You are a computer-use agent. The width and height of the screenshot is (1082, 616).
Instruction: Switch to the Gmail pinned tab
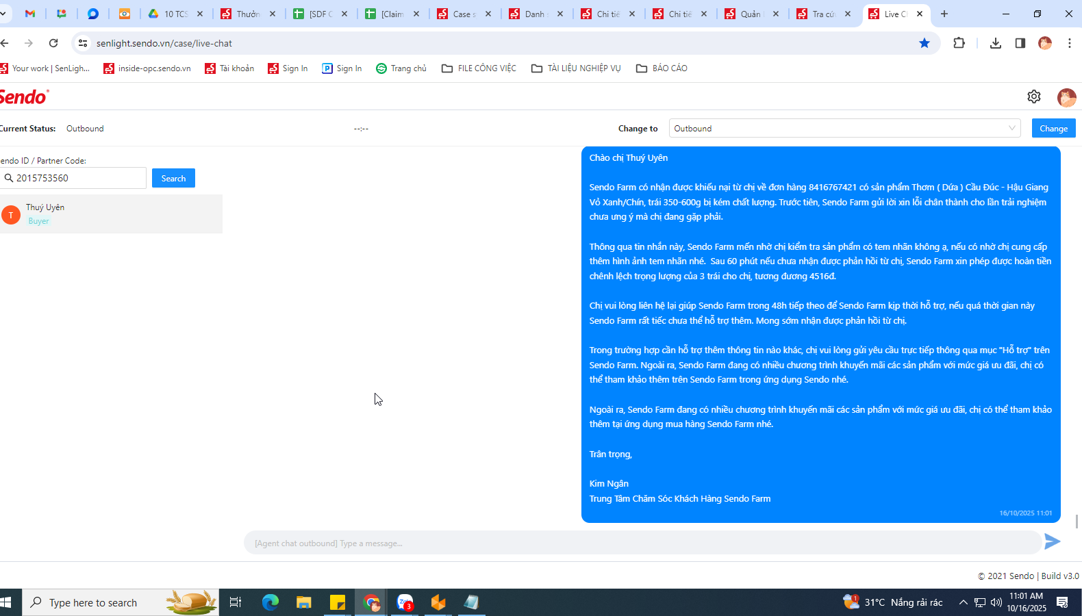click(x=30, y=14)
